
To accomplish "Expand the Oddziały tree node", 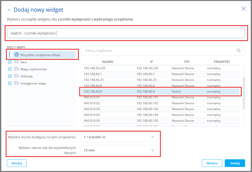I will click(x=10, y=76).
